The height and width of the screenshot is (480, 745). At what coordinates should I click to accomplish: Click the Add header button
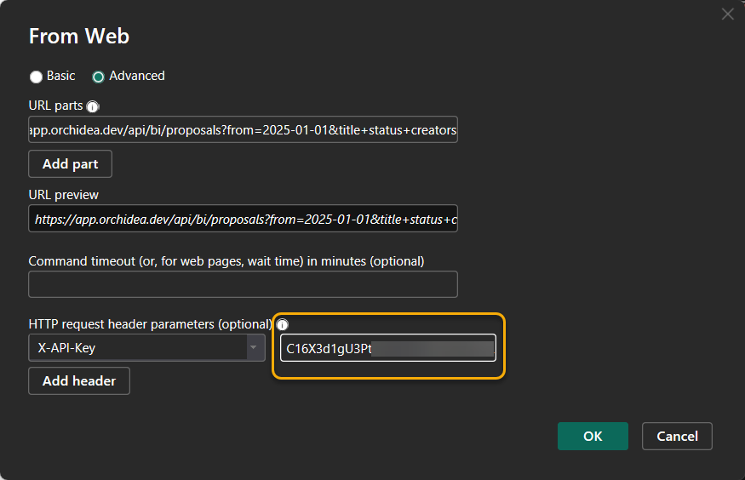point(78,380)
